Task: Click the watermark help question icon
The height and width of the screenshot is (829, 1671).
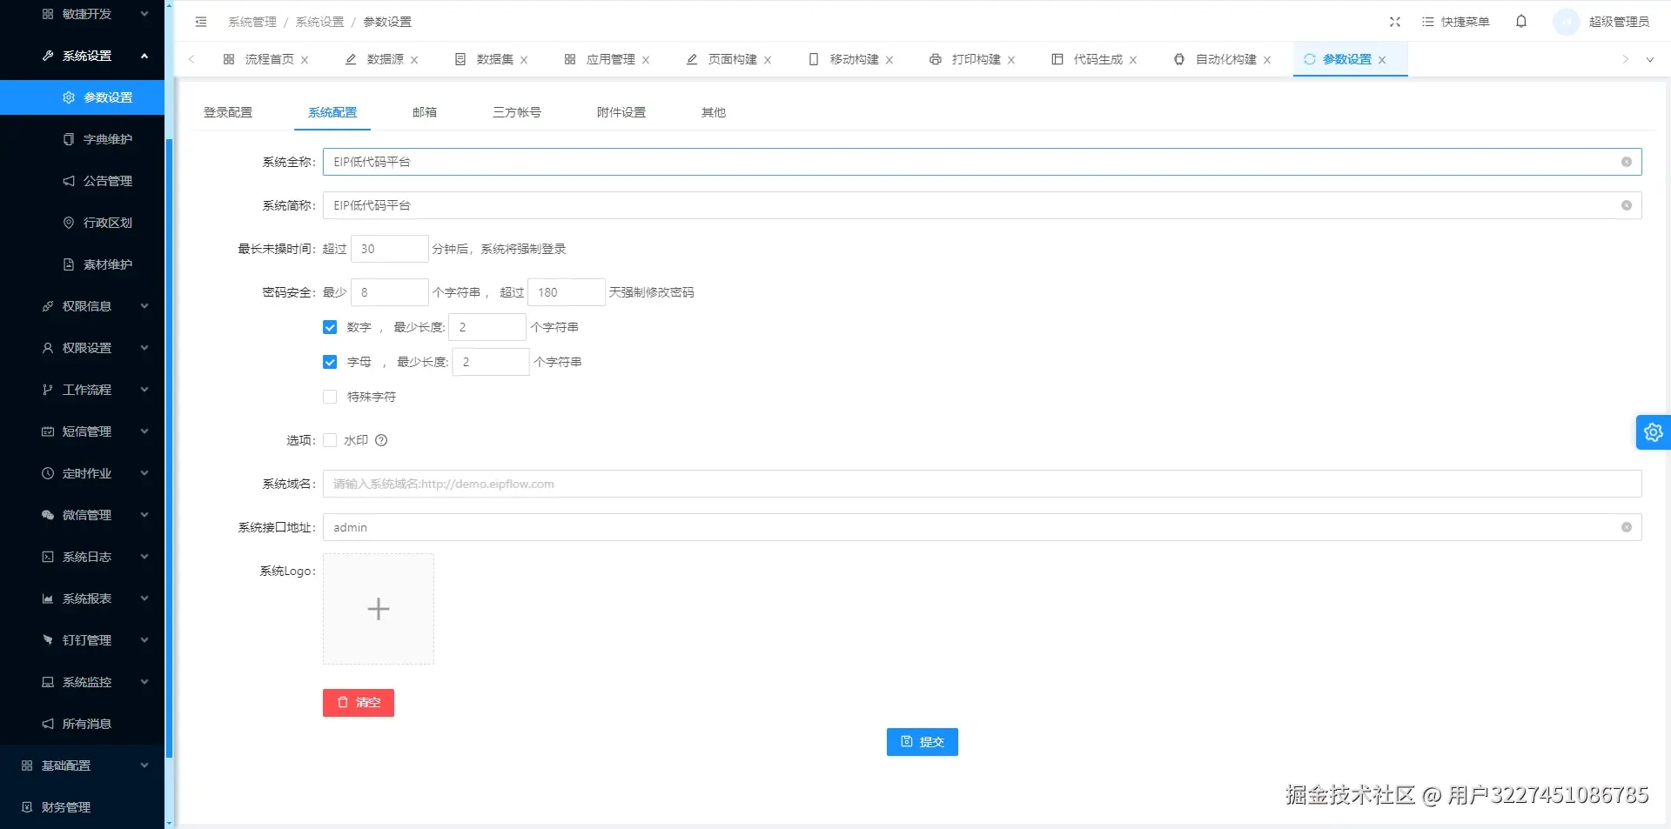Action: pos(381,440)
